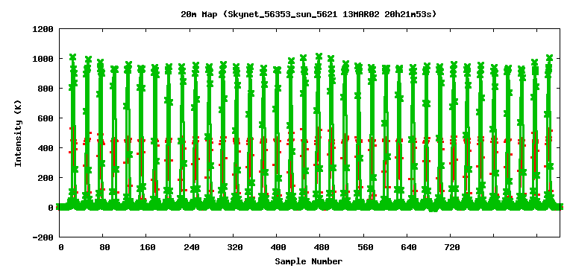This screenshot has width=573, height=268.
Task: Click the 240 x-axis tick label
Action: tap(192, 248)
